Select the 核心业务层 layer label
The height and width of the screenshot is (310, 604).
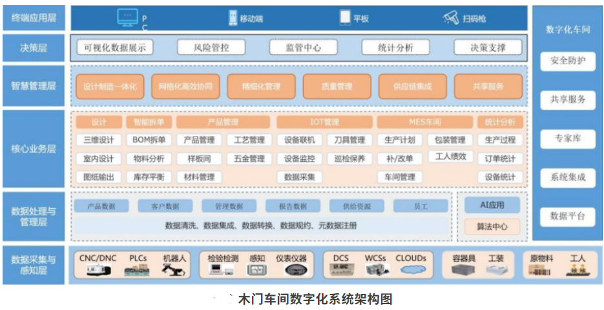pyautogui.click(x=34, y=150)
